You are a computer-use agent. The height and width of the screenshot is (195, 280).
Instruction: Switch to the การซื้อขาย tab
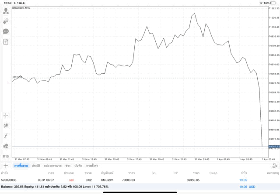21,166
